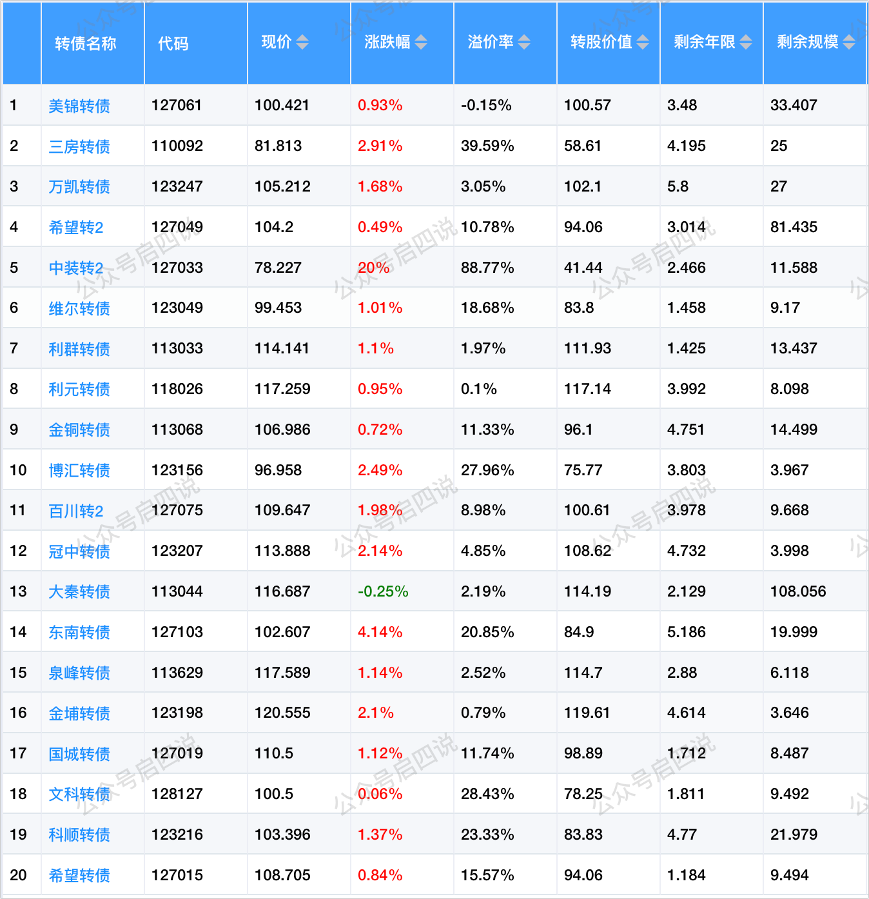This screenshot has width=869, height=899.
Task: Select the 中装转2 bond name
Action: coord(76,268)
